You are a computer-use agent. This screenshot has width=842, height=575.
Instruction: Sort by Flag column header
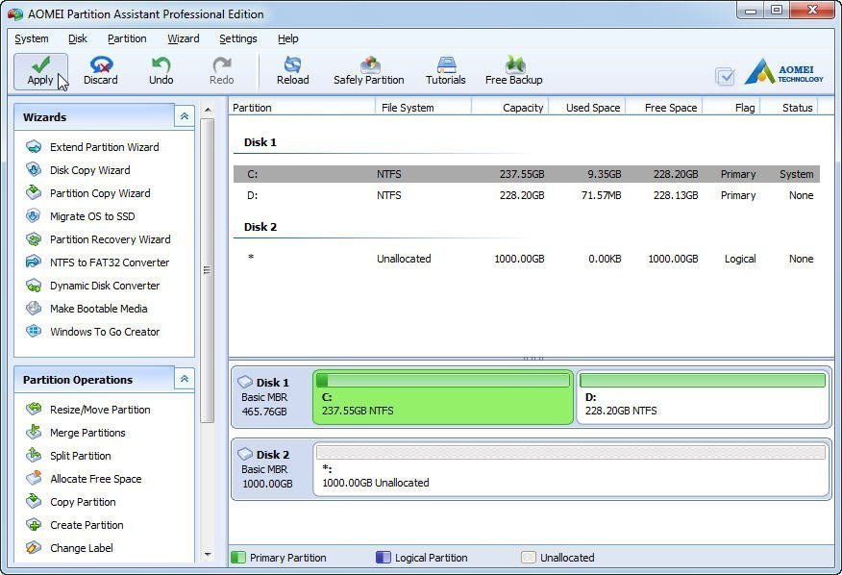click(x=731, y=108)
